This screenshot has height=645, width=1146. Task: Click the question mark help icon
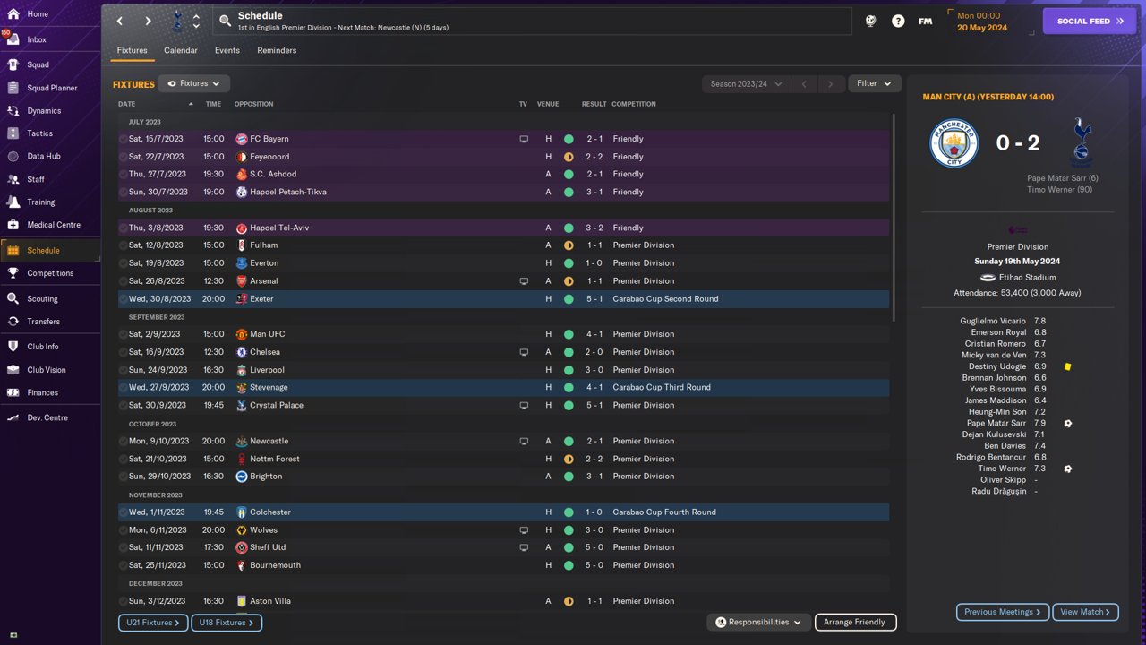(x=898, y=21)
